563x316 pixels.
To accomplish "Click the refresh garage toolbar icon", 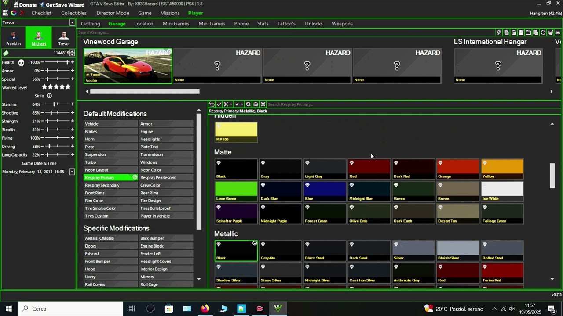I will point(543,32).
